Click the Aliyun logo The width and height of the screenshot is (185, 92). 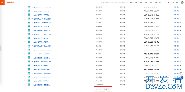[x=10, y=2]
